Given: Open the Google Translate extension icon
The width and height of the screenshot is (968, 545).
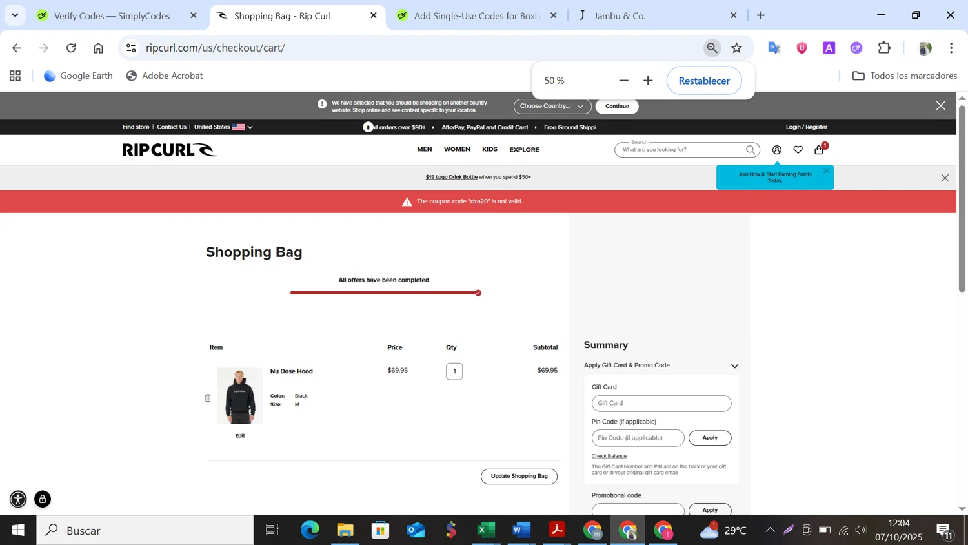Looking at the screenshot, I should pyautogui.click(x=774, y=48).
